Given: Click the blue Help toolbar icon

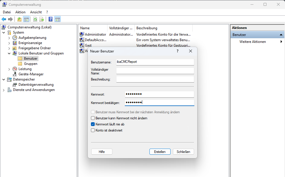Looking at the screenshot, I should click(x=51, y=19).
